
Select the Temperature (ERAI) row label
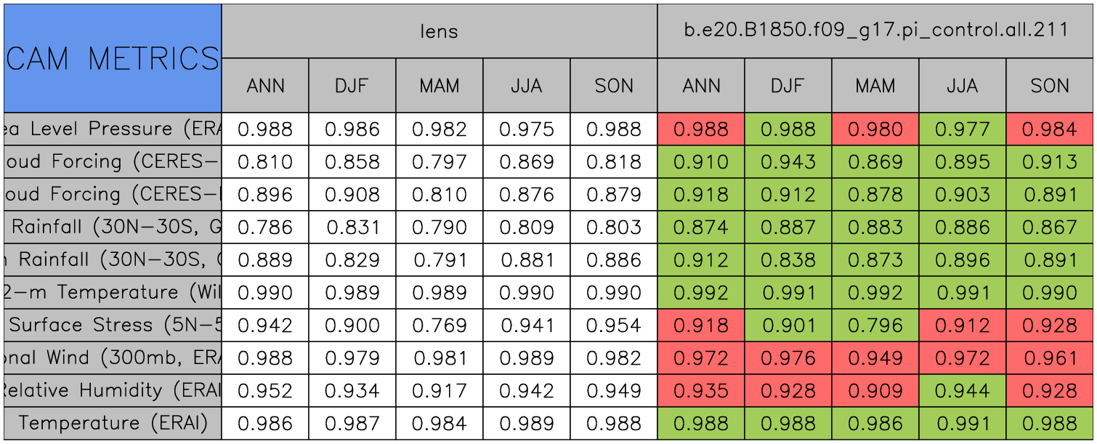(x=113, y=423)
